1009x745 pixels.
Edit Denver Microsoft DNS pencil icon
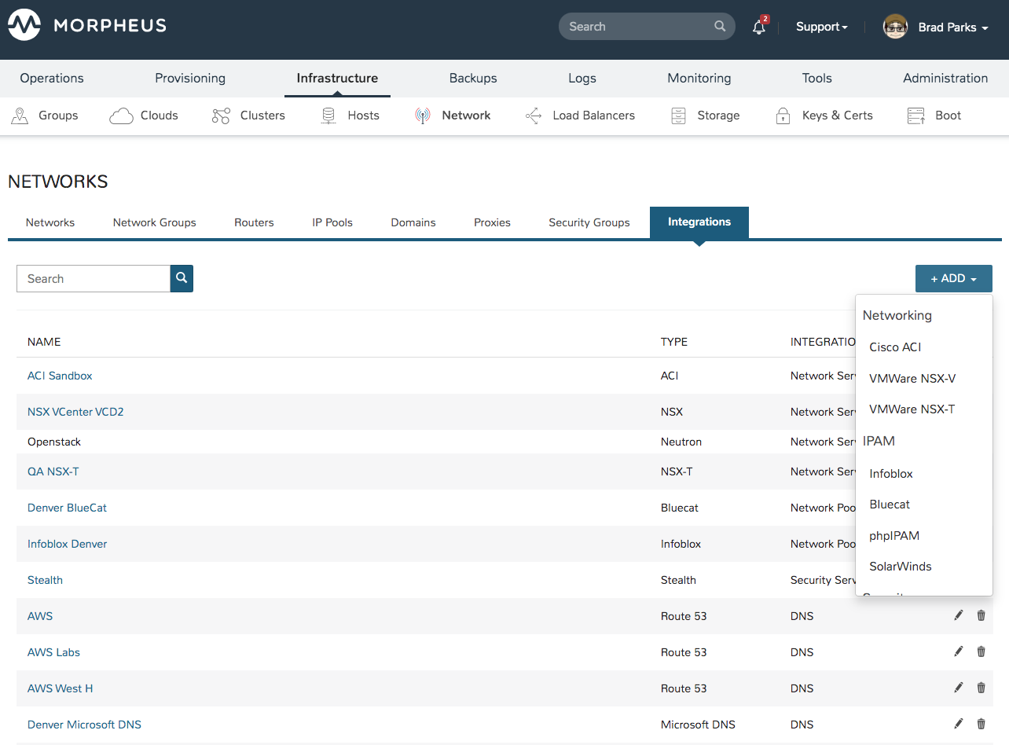point(958,724)
